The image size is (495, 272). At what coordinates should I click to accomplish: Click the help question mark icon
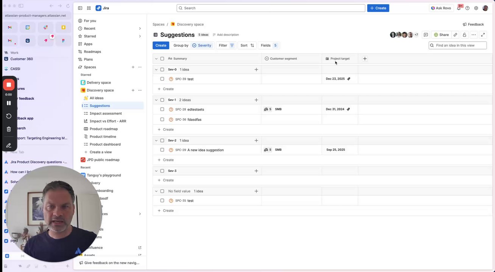pos(467,8)
